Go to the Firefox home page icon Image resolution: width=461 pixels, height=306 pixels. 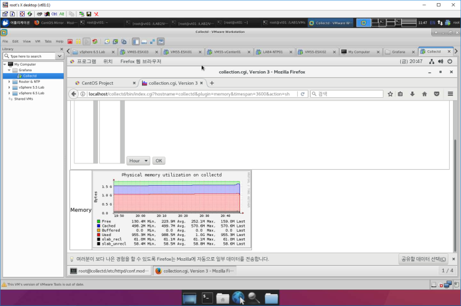424,94
